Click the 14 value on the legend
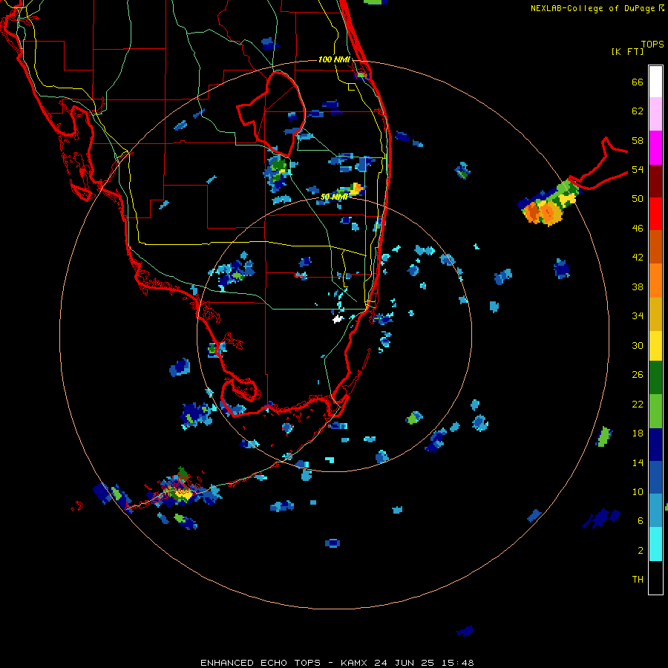 [638, 462]
